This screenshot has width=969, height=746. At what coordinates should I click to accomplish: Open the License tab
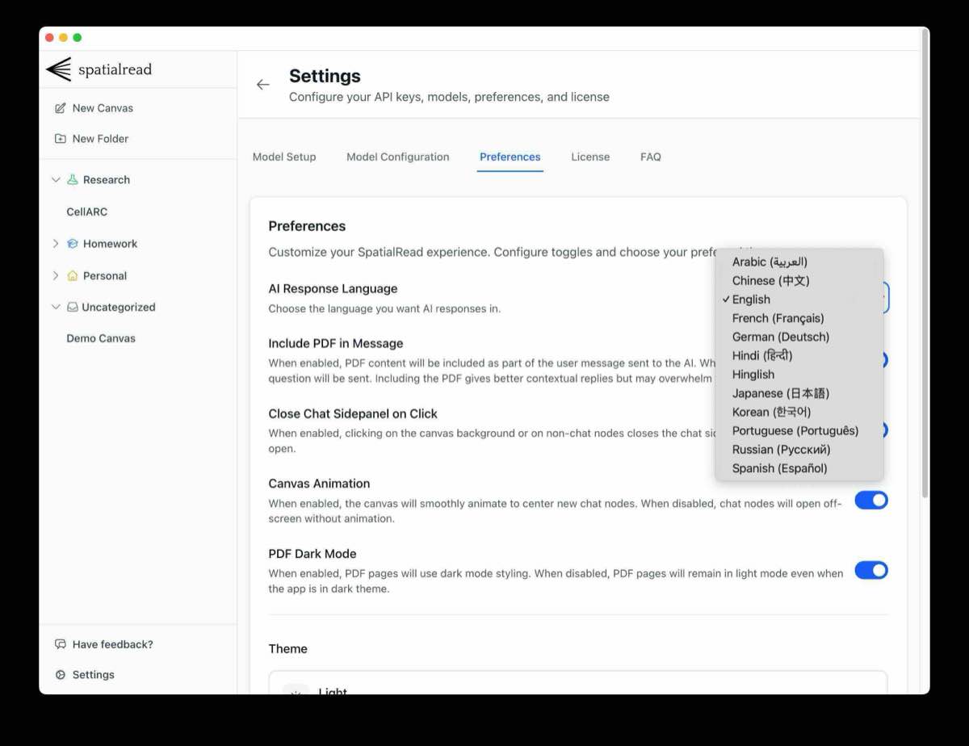point(590,157)
